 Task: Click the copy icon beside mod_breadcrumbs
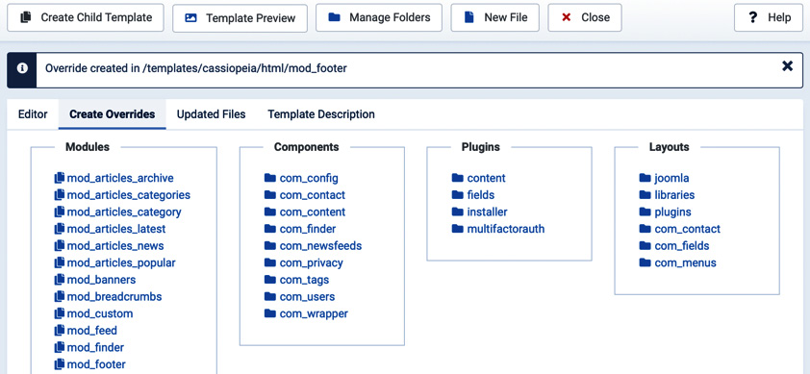pyautogui.click(x=60, y=296)
